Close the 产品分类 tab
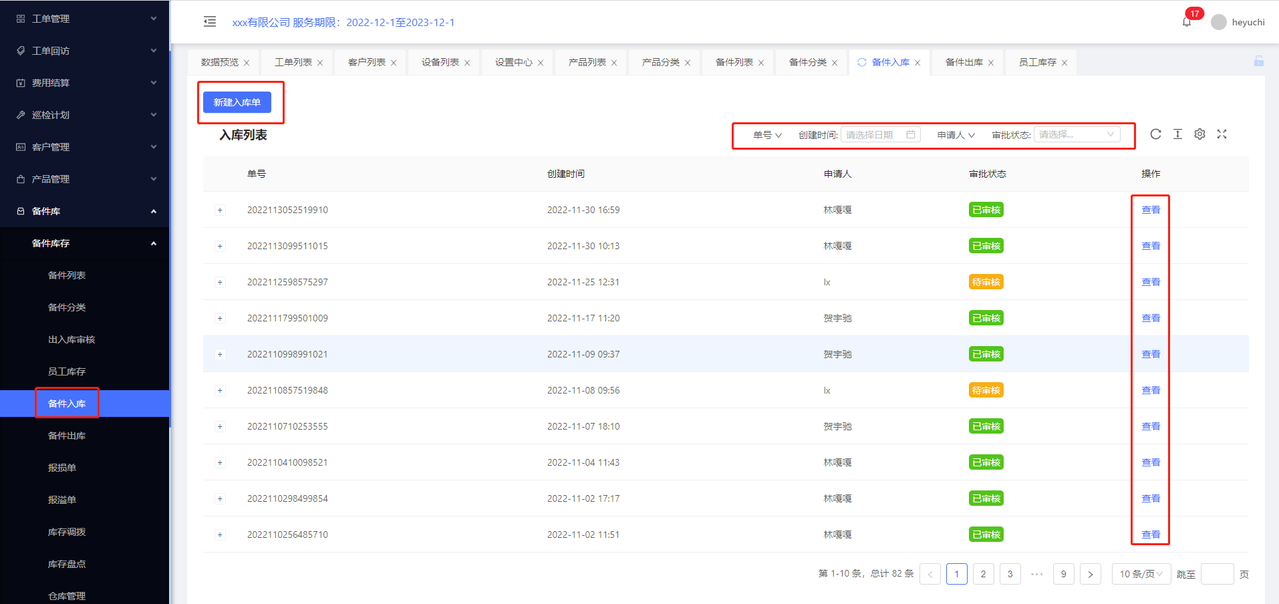1279x604 pixels. click(688, 63)
